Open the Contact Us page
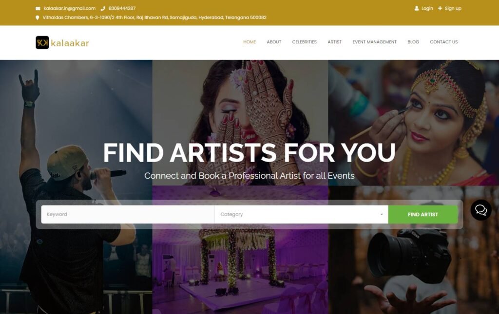This screenshot has width=499, height=314. coord(443,42)
